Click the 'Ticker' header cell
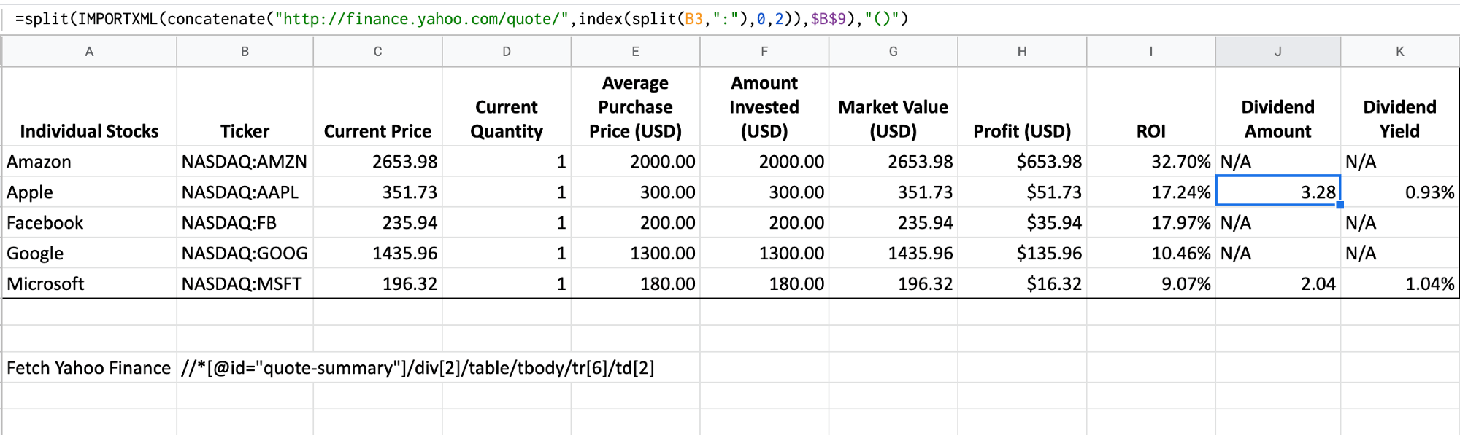Viewport: 1460px width, 435px height. (x=245, y=106)
